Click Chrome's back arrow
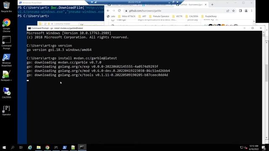Viewport: 269px width, 151px height. (x=108, y=10)
